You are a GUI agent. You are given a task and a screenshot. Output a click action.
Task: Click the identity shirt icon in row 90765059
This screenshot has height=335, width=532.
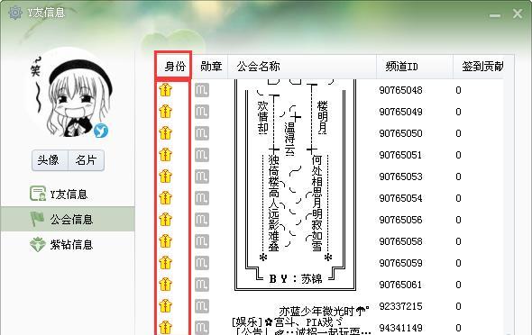tap(165, 263)
